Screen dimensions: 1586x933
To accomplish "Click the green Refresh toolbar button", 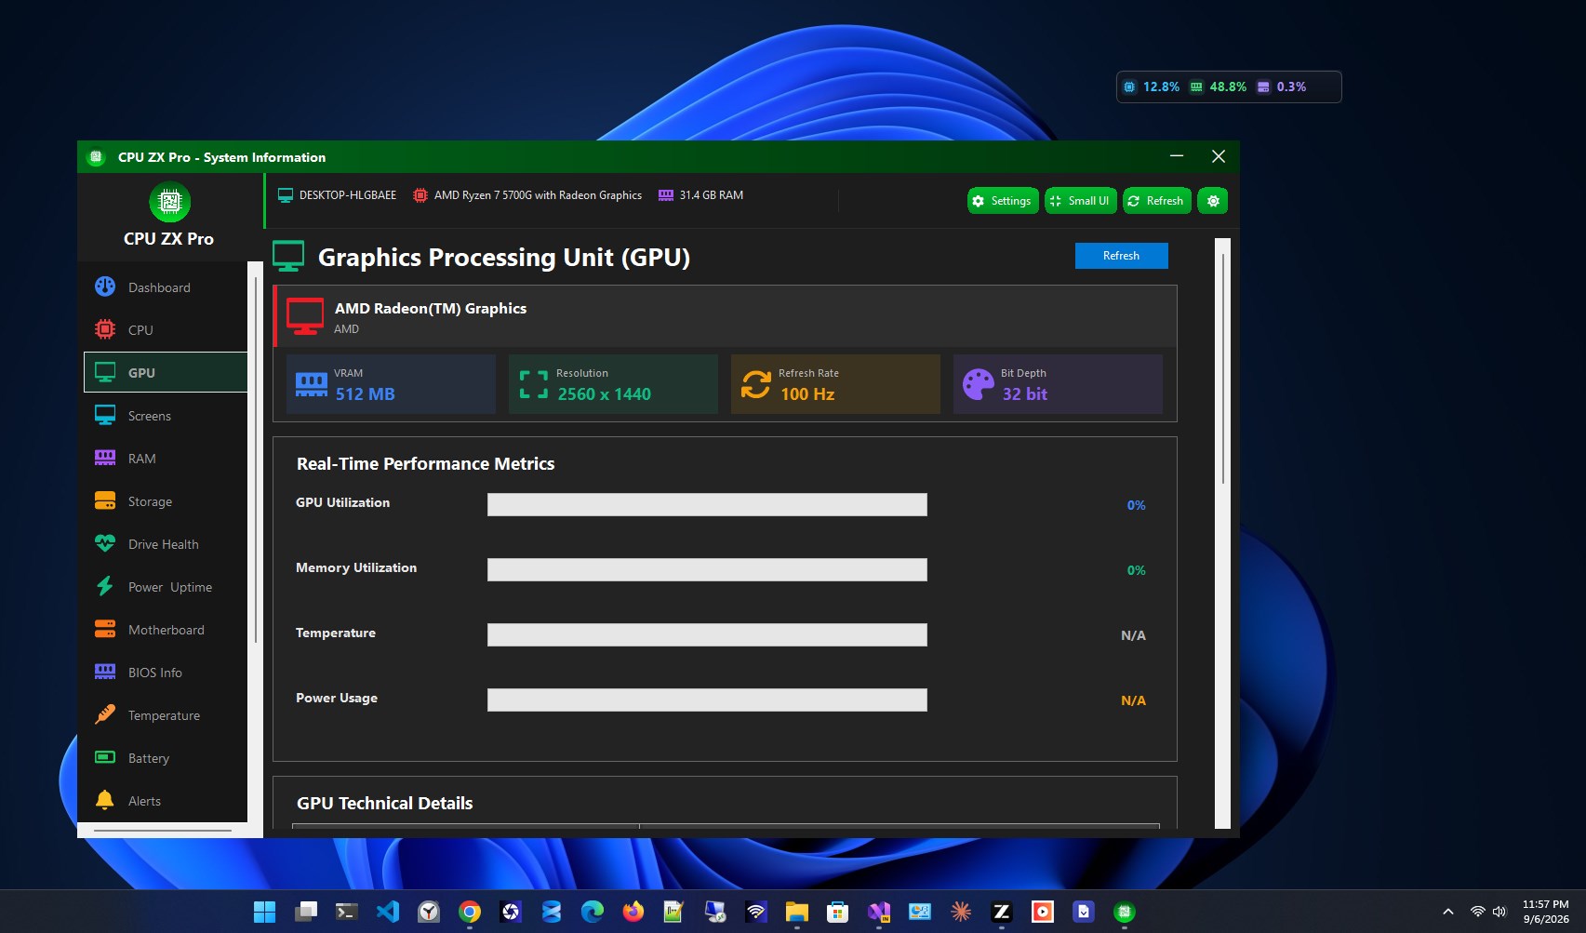I will point(1156,201).
